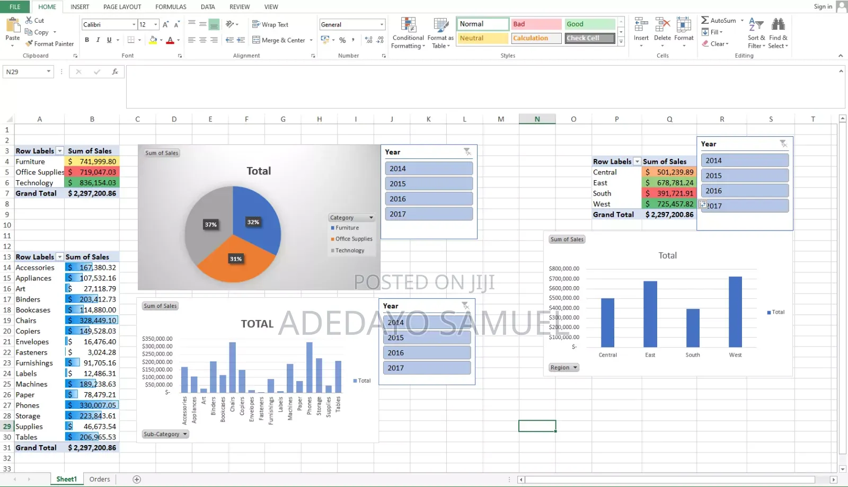Switch to the PAGE LAYOUT tab
This screenshot has height=487, width=848.
tap(122, 7)
